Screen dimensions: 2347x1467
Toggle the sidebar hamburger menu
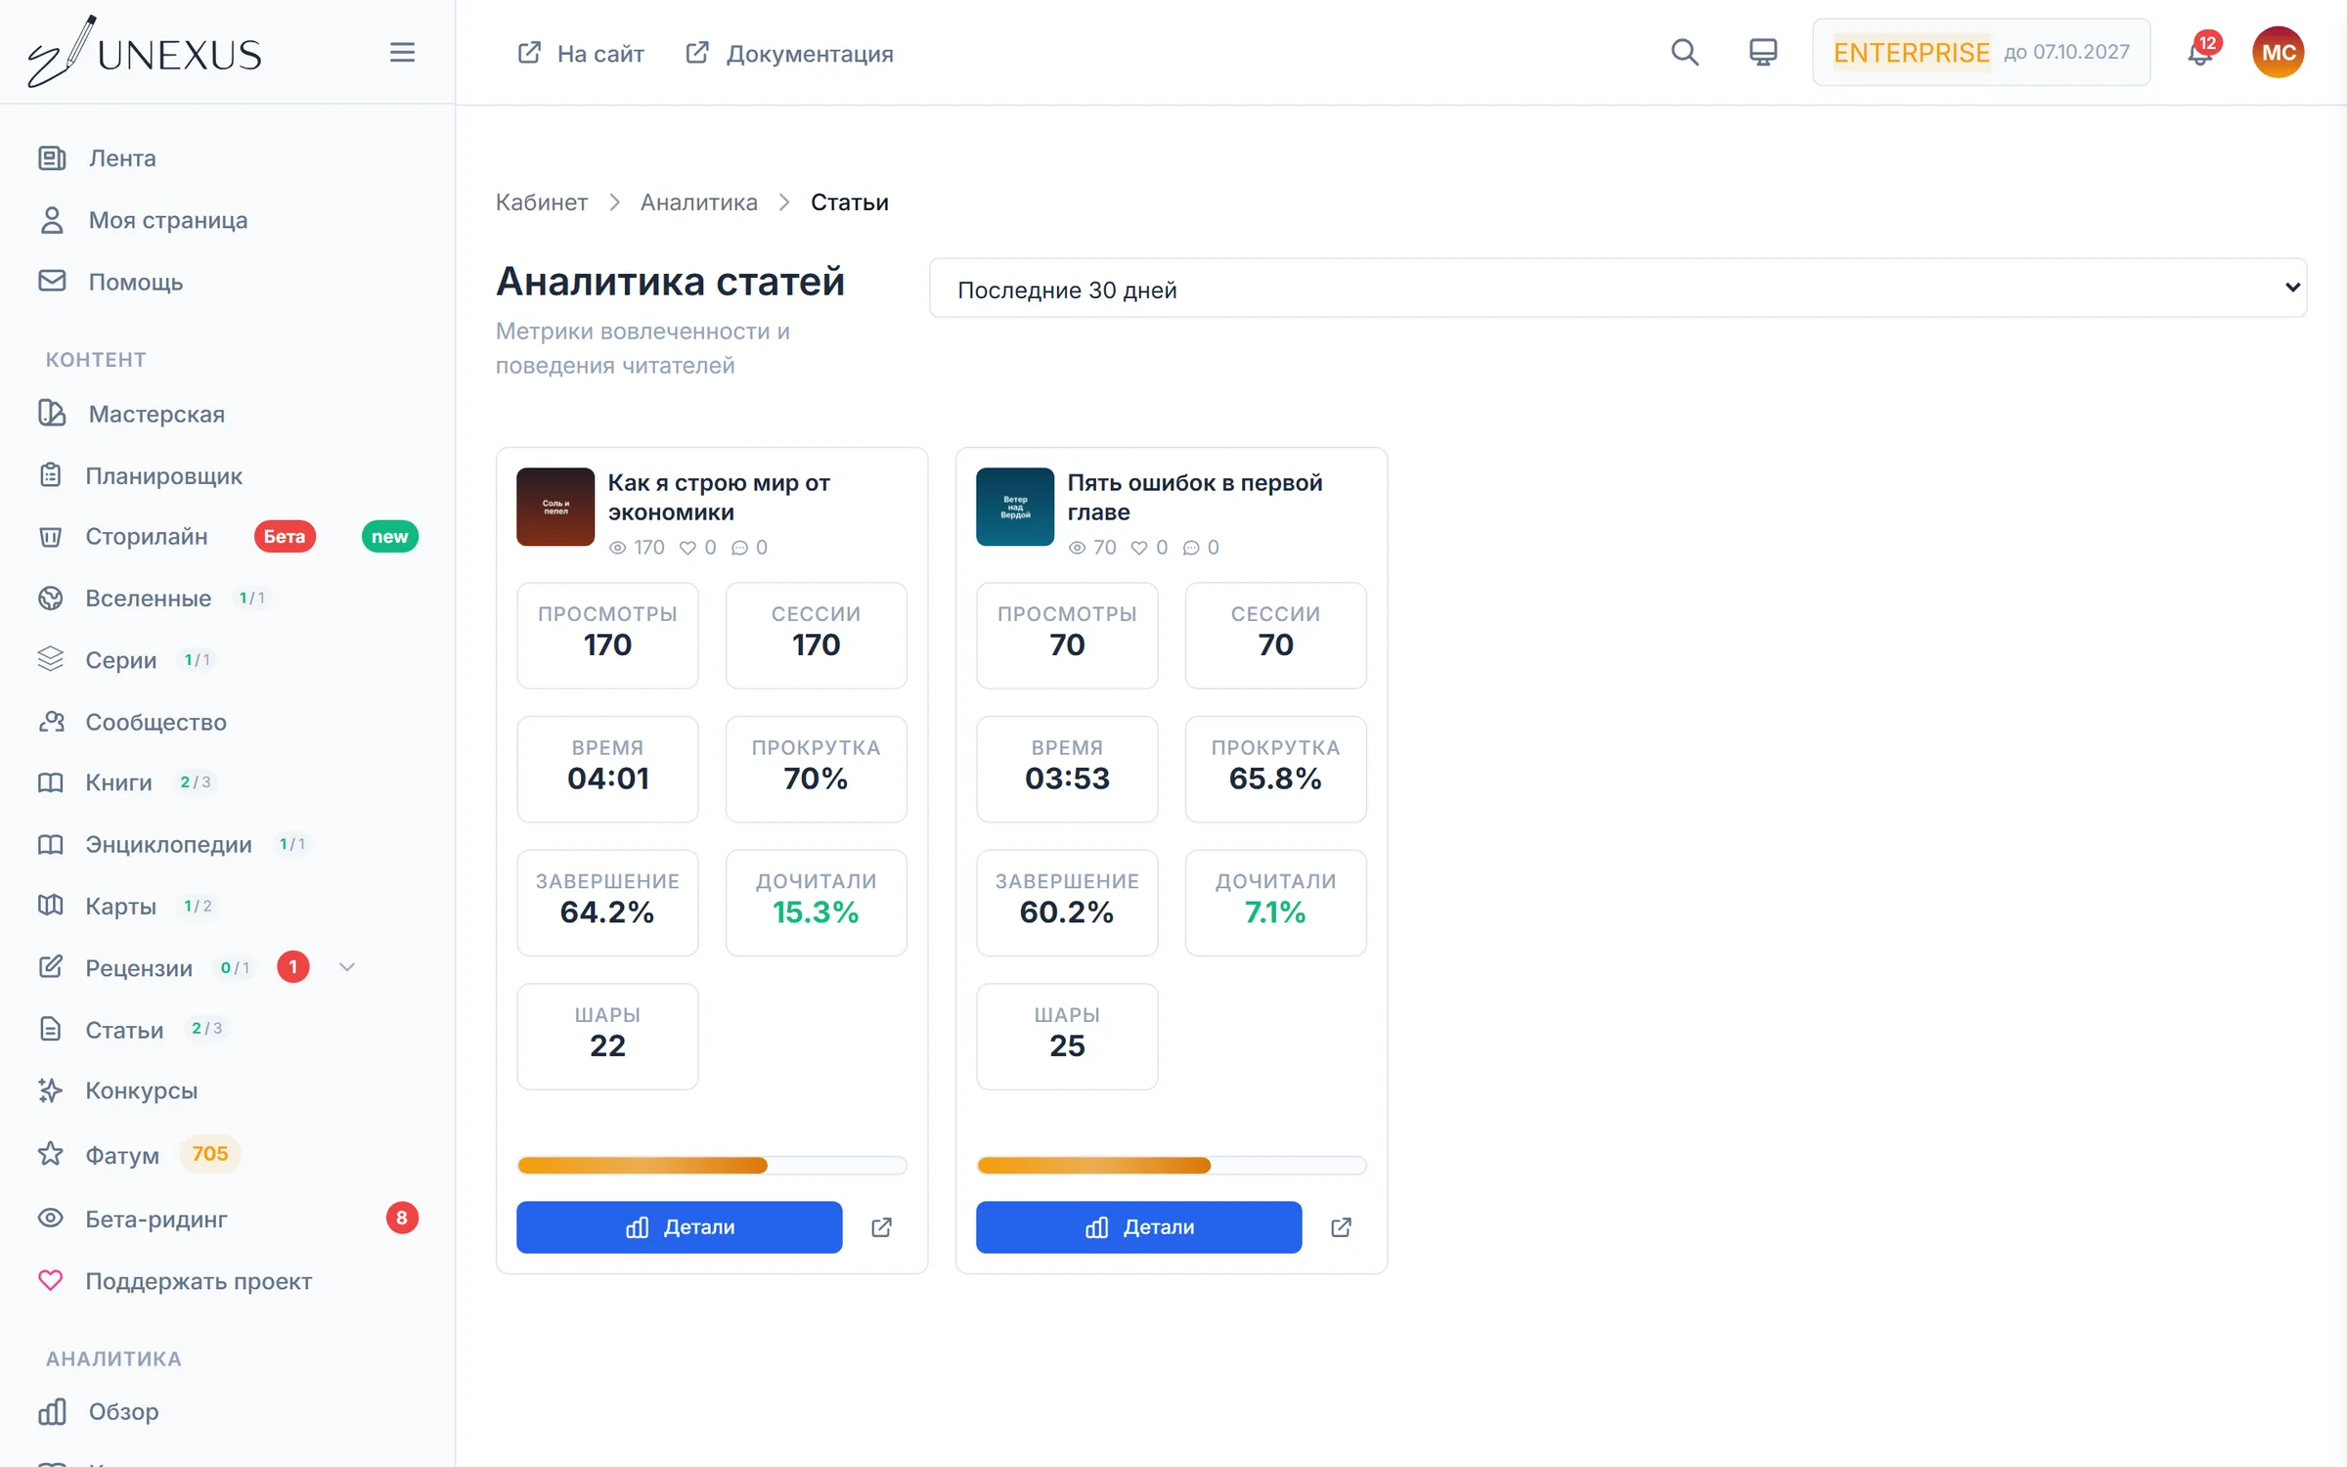pos(402,53)
